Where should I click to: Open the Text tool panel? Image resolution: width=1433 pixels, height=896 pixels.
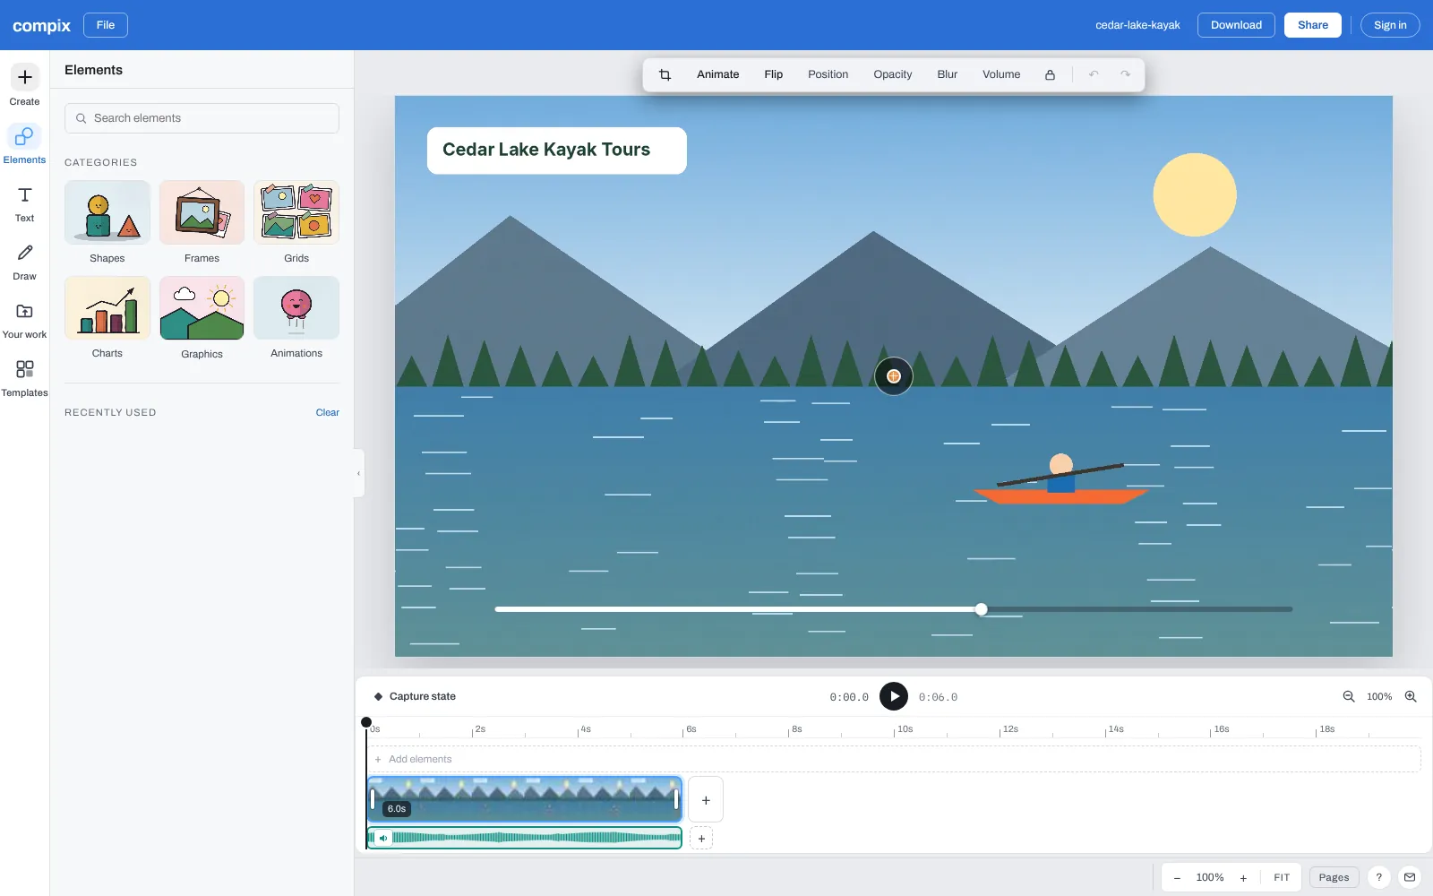point(24,203)
